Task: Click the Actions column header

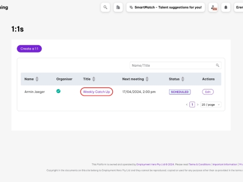Action: [209, 79]
